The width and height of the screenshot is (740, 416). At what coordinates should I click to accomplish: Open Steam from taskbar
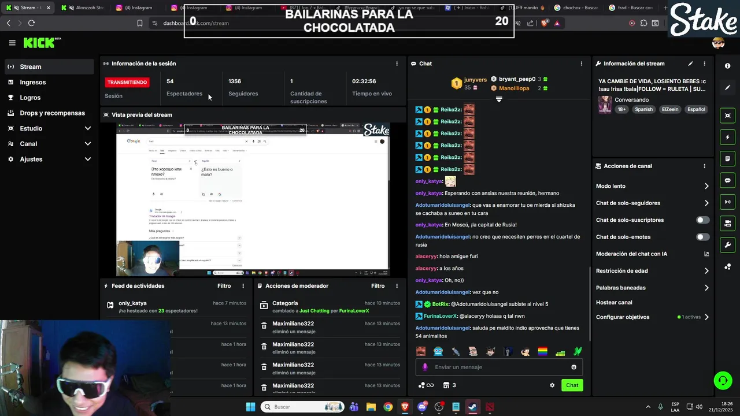(472, 407)
